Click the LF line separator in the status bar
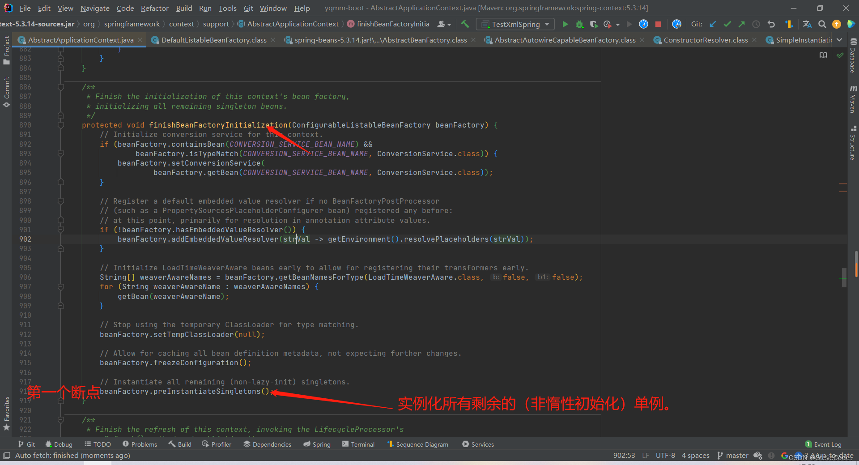This screenshot has height=465, width=859. coord(646,456)
